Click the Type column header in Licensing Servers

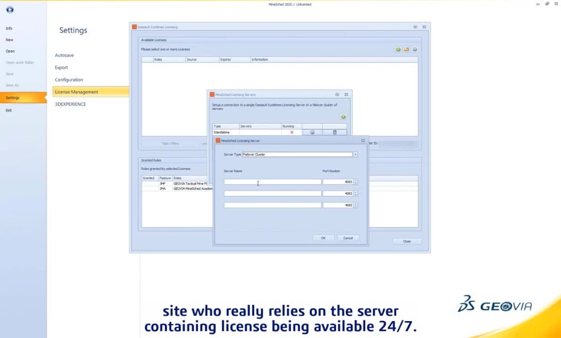[226, 126]
